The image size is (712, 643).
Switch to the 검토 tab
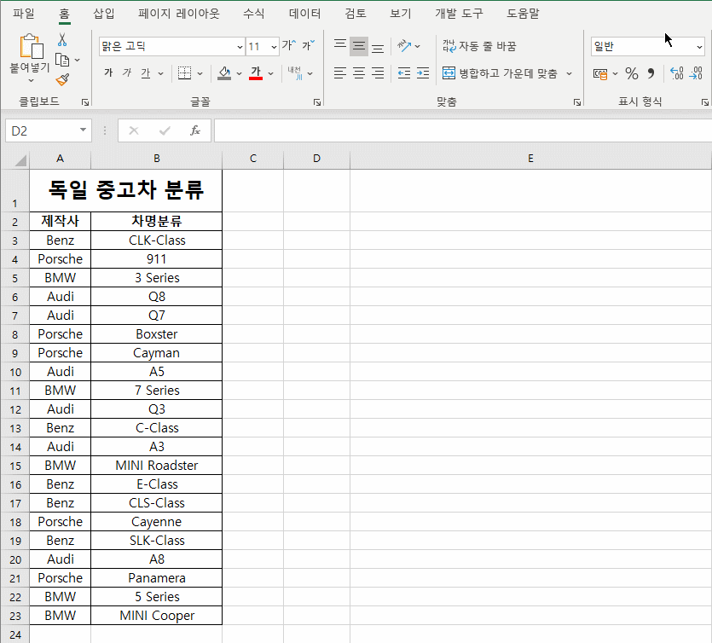point(356,14)
